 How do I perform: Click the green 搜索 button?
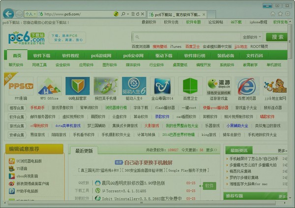point(277,37)
